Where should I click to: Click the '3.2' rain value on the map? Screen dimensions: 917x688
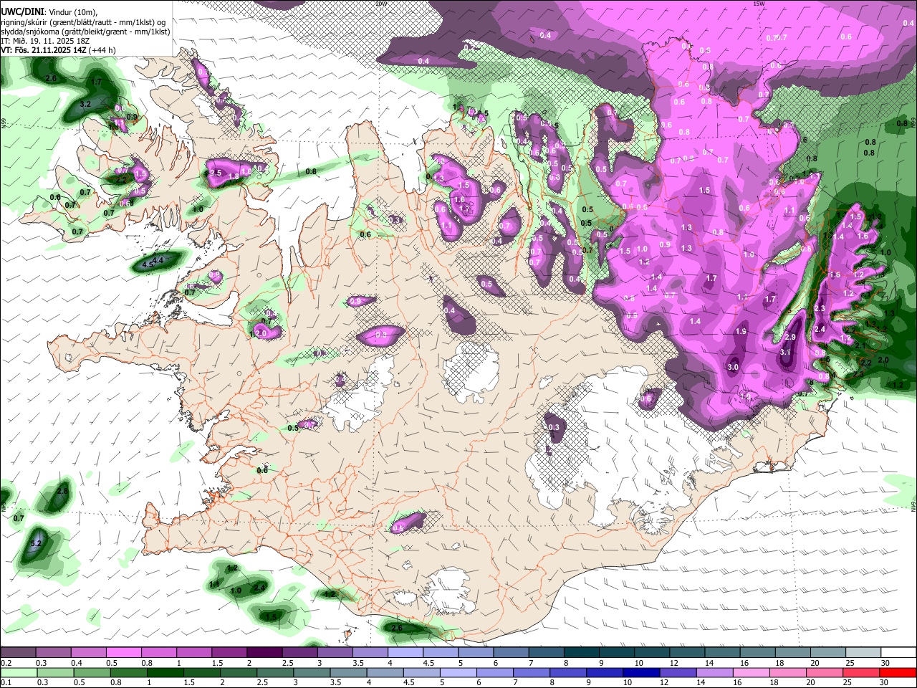[x=85, y=105]
